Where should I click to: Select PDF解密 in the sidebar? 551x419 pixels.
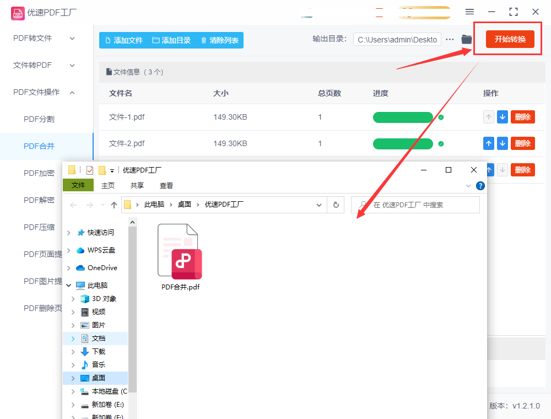pos(39,200)
